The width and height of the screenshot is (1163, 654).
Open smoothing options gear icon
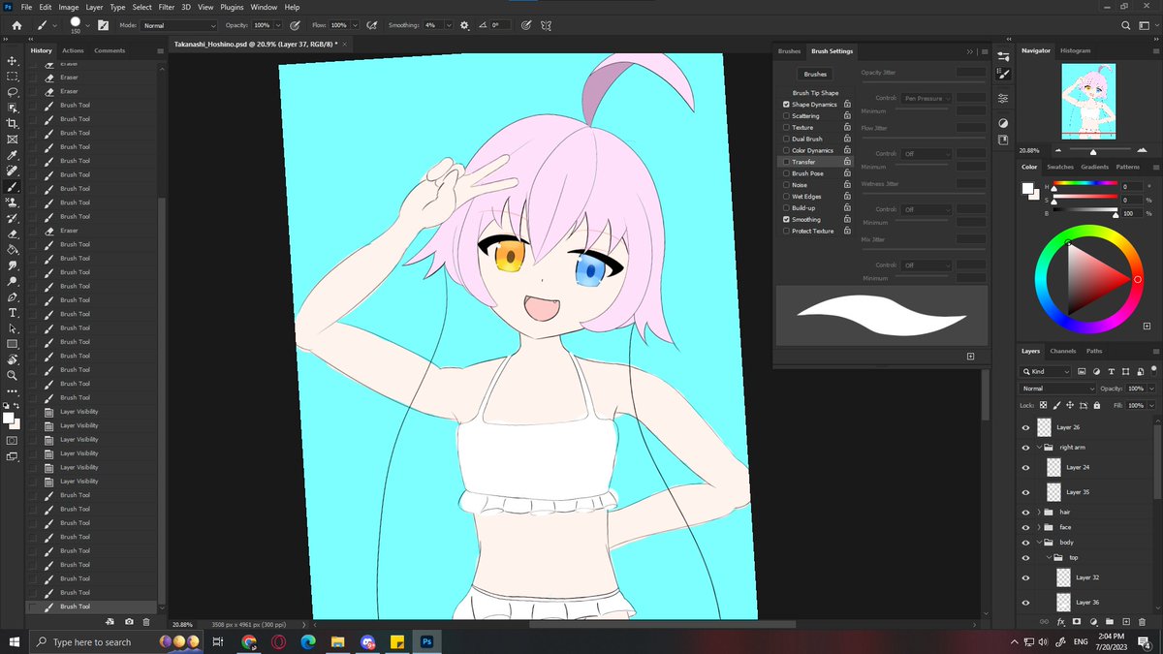tap(464, 25)
